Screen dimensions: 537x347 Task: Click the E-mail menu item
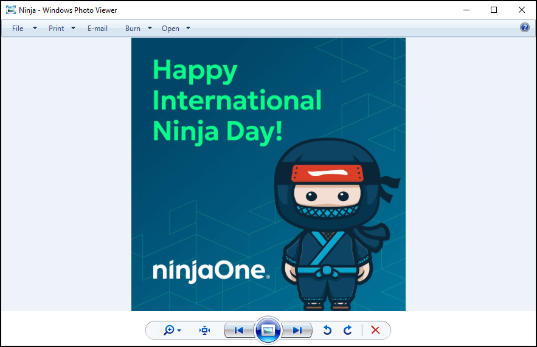tap(97, 29)
